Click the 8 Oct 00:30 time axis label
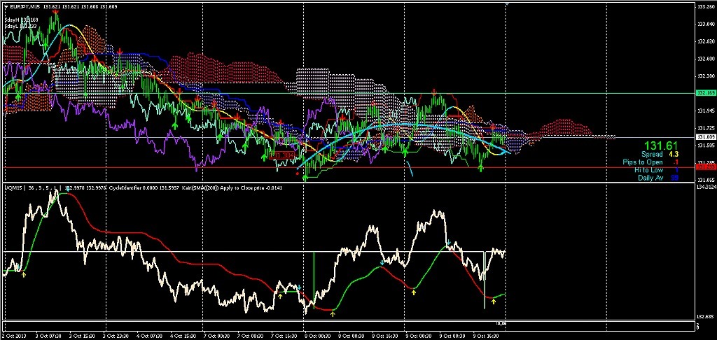 (316, 335)
